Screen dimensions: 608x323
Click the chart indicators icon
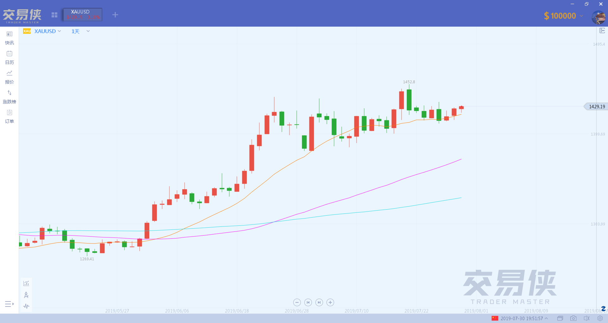tap(26, 283)
